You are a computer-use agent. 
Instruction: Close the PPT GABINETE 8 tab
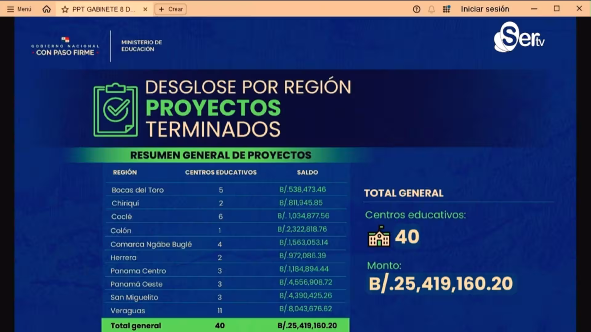[x=145, y=9]
